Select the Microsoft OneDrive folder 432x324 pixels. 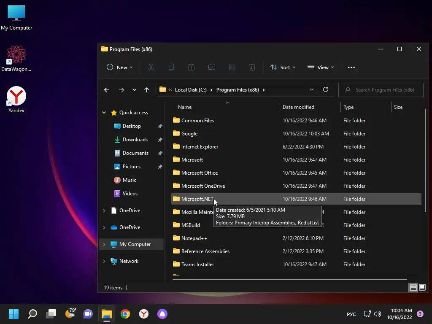(x=296, y=186)
